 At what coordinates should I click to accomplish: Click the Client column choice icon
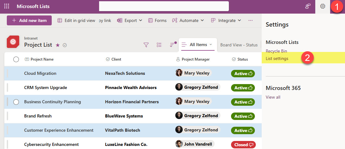108,59
